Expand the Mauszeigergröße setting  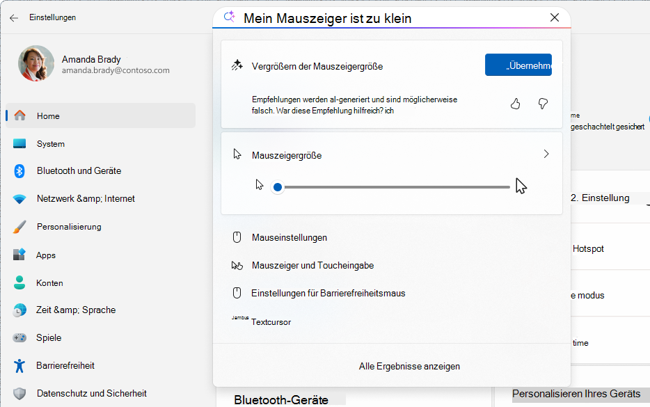pos(546,154)
